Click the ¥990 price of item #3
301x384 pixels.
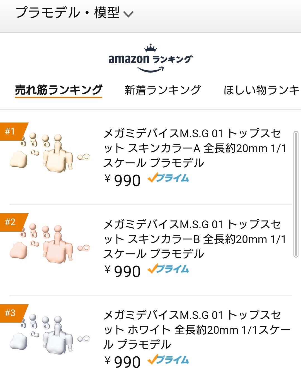(x=123, y=362)
